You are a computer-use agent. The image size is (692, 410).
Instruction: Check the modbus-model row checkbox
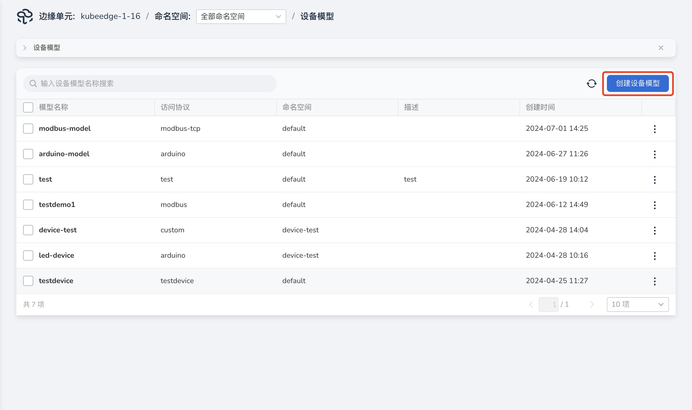pyautogui.click(x=28, y=129)
